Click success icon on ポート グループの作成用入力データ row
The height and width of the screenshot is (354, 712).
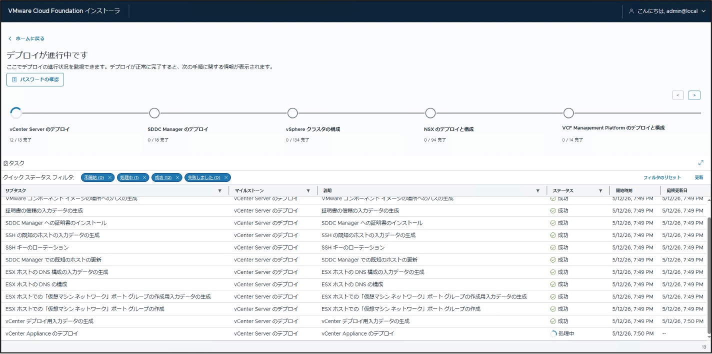553,296
